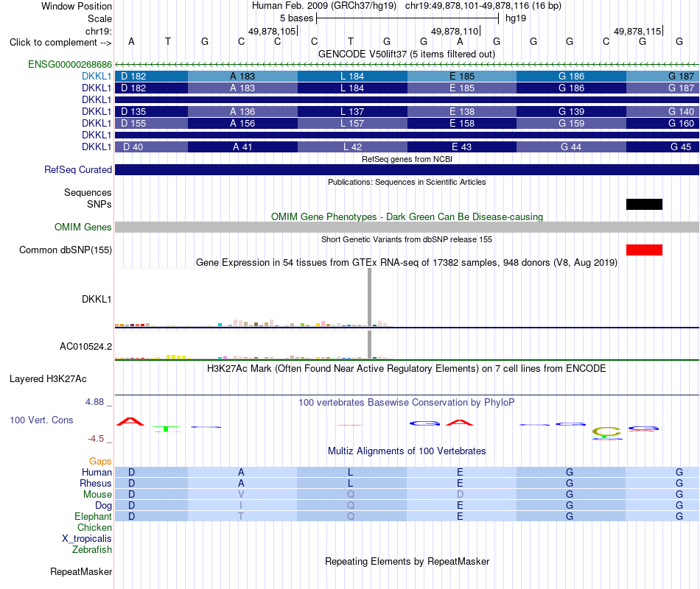This screenshot has width=700, height=589.
Task: Select the X_tropicalis alignment row label
Action: tap(87, 539)
